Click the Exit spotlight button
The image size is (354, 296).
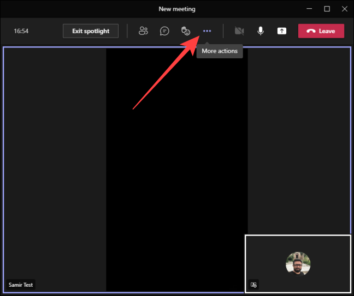[x=91, y=31]
